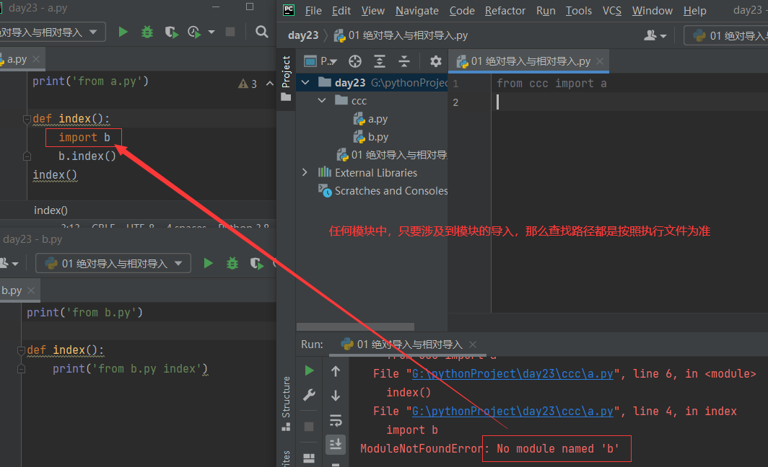Collapse the day23 project root folder

click(305, 83)
